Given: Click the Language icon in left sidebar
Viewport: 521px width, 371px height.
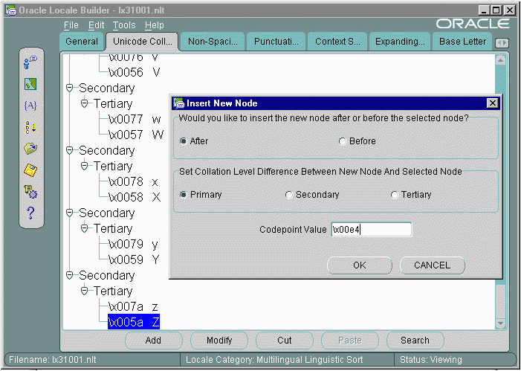Looking at the screenshot, I should tap(30, 64).
